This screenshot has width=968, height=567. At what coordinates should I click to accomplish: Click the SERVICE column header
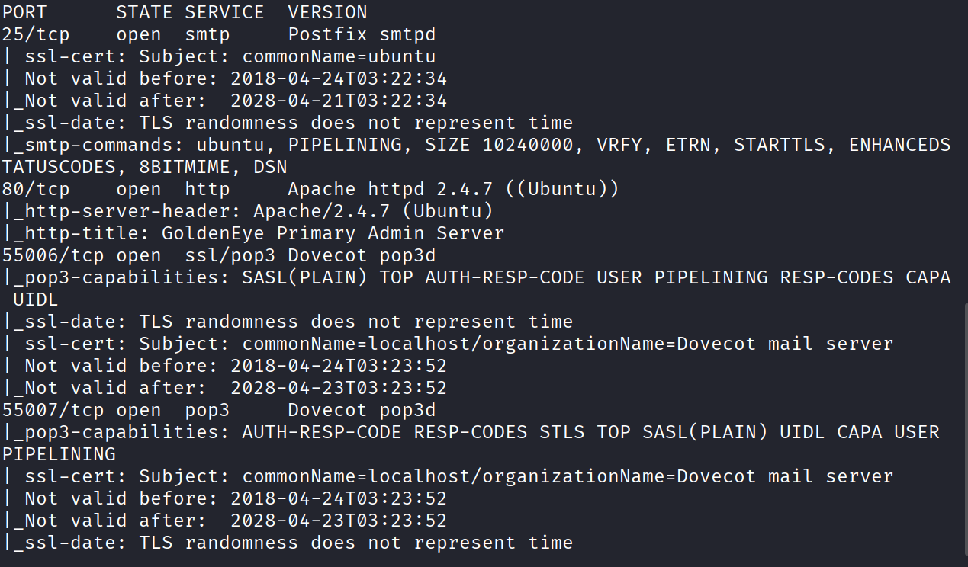[x=224, y=12]
